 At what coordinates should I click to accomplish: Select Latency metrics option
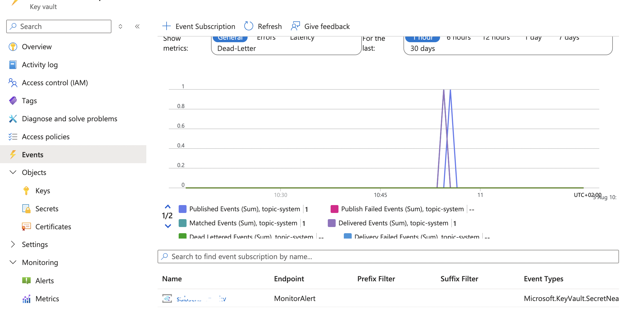[302, 38]
